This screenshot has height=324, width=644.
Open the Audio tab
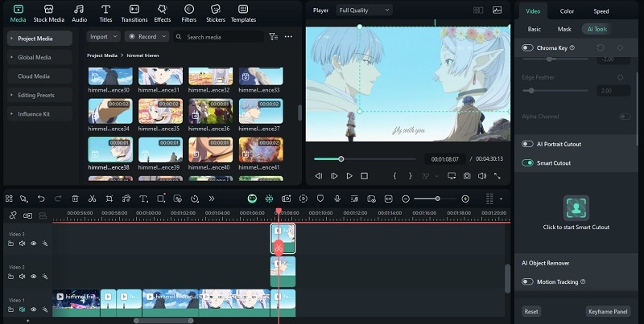(x=79, y=14)
